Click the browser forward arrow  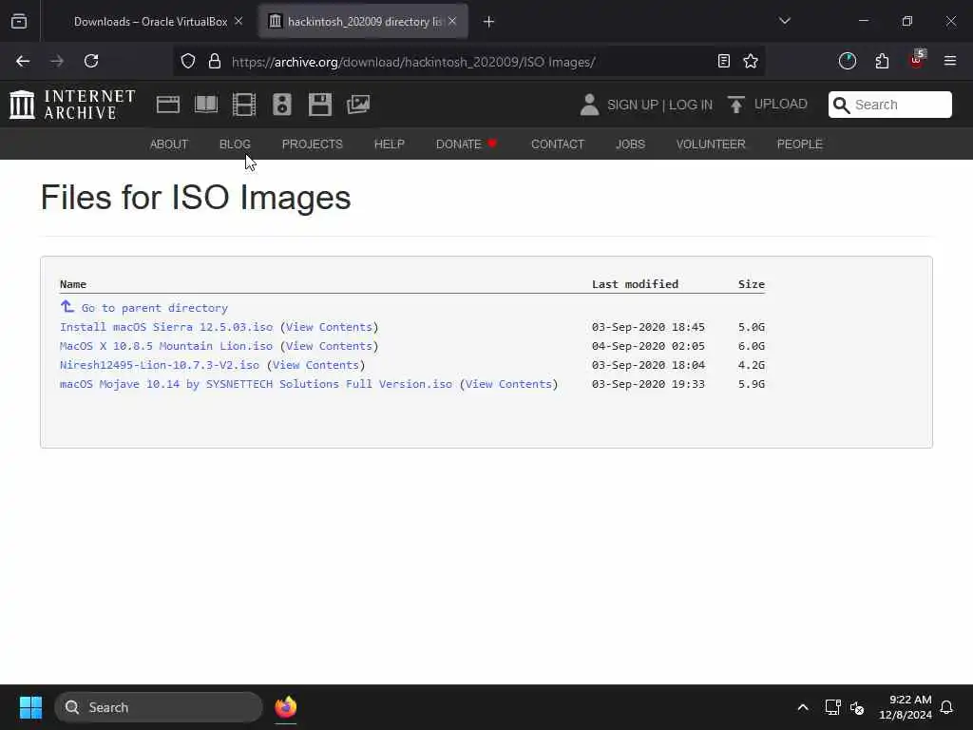(x=57, y=61)
